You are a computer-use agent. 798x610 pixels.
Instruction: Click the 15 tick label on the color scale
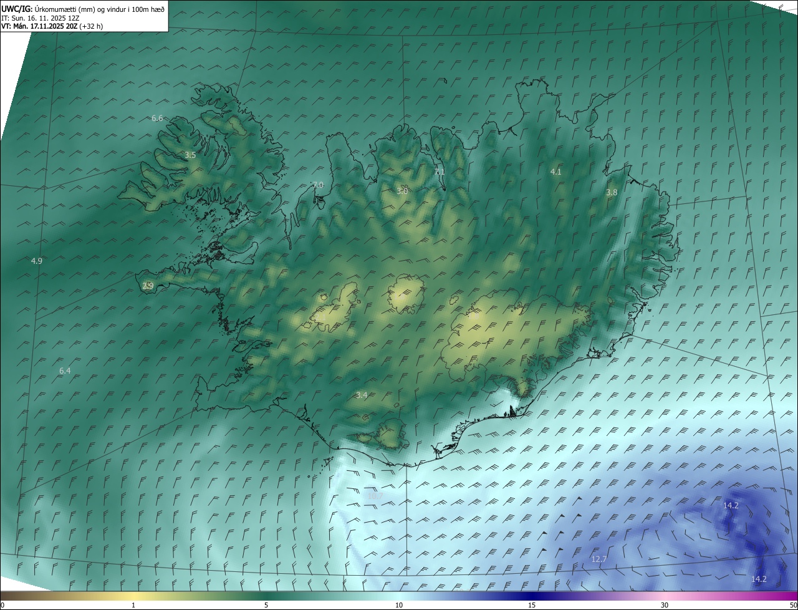click(x=532, y=605)
